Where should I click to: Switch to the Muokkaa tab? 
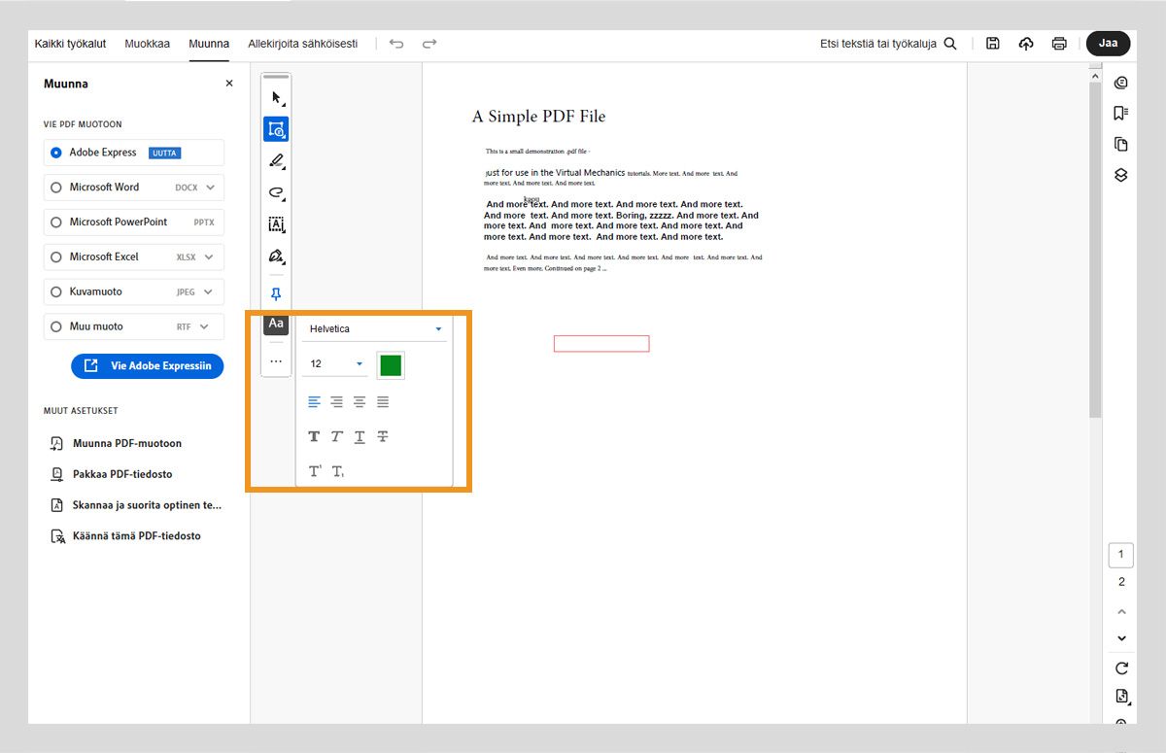point(147,44)
